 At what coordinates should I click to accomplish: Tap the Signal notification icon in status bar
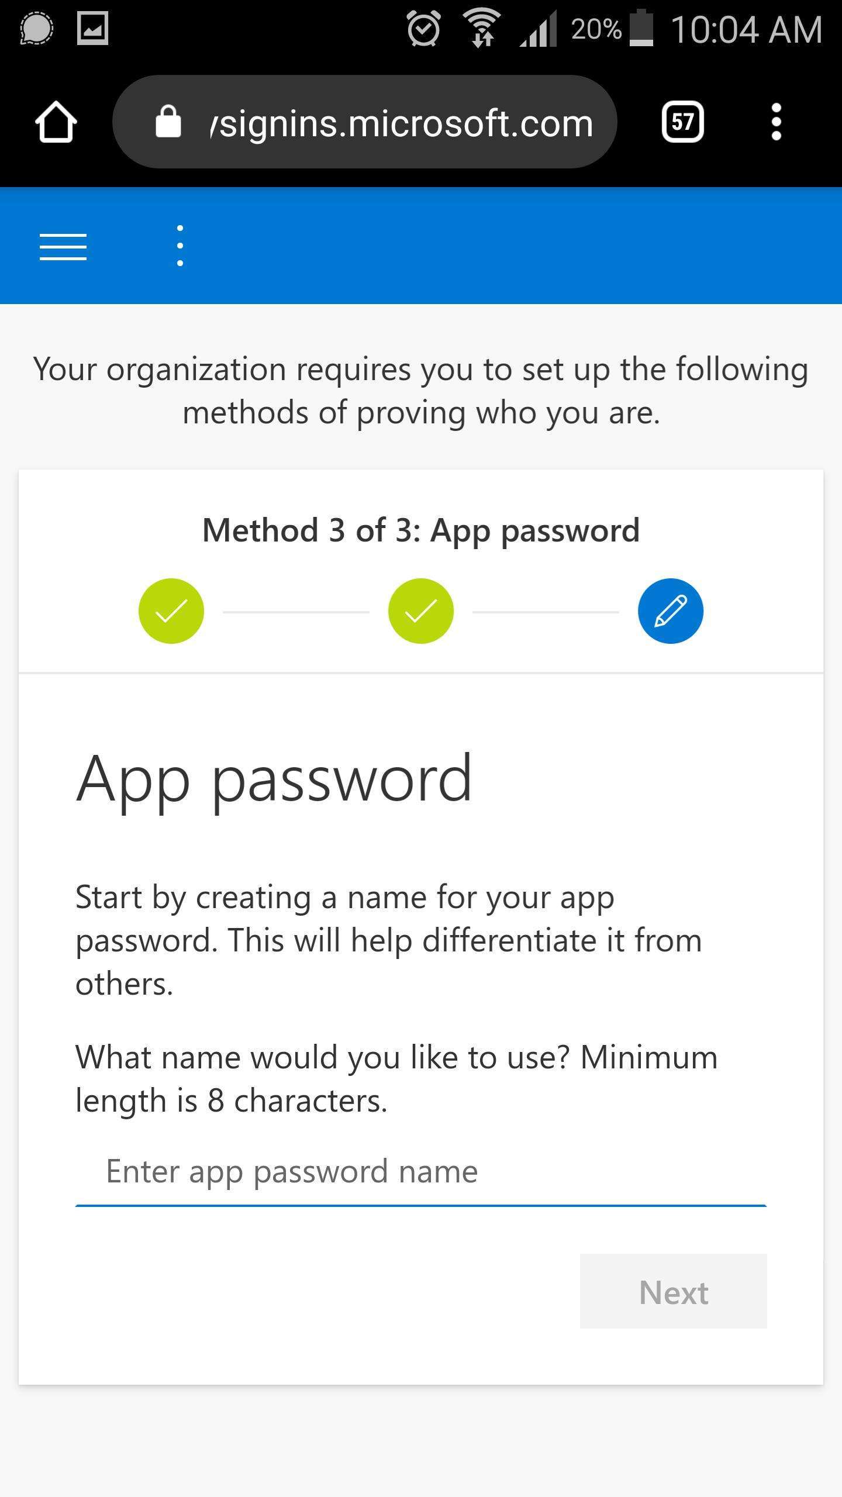(x=36, y=28)
